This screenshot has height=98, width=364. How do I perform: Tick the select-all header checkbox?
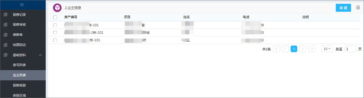(55, 17)
